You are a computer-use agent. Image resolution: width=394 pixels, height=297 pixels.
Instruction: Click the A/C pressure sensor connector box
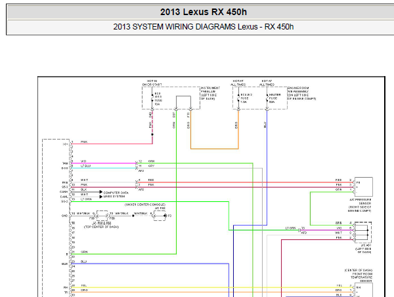click(363, 187)
